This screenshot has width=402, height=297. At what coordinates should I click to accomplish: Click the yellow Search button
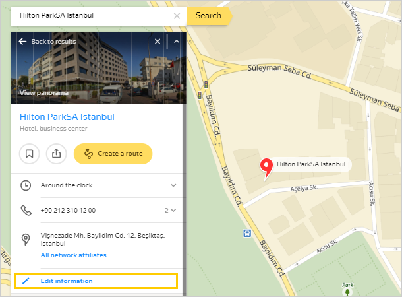pos(209,16)
